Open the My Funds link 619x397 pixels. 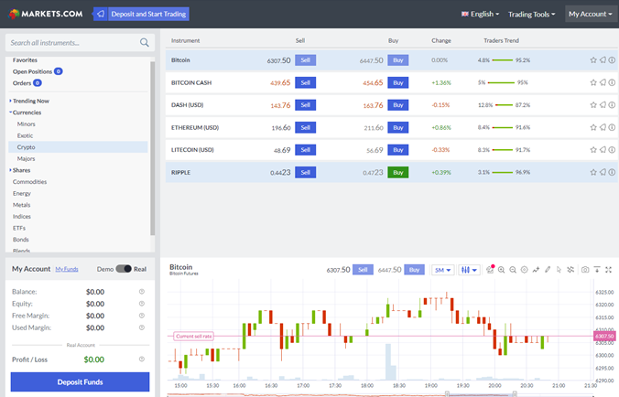click(x=66, y=269)
